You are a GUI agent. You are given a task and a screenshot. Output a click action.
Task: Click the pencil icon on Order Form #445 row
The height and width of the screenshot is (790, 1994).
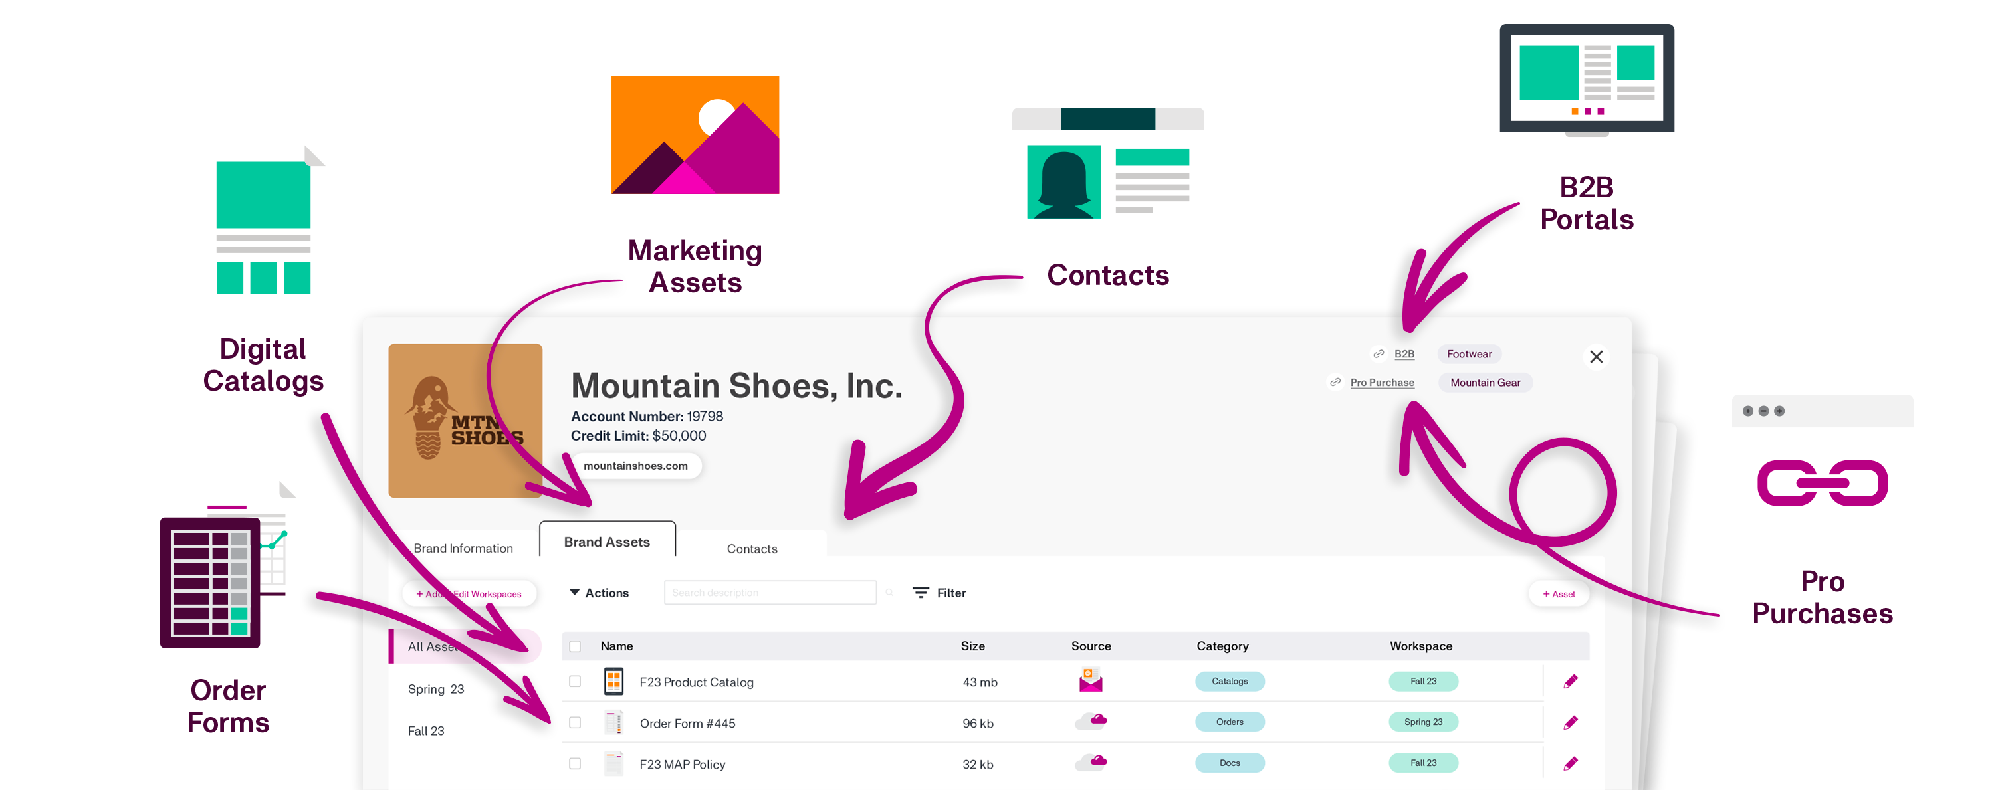[1570, 723]
